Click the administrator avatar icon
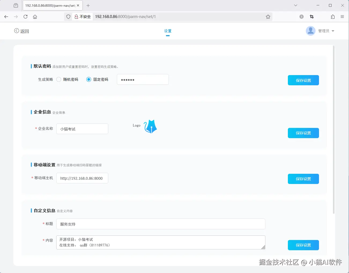 pos(310,31)
